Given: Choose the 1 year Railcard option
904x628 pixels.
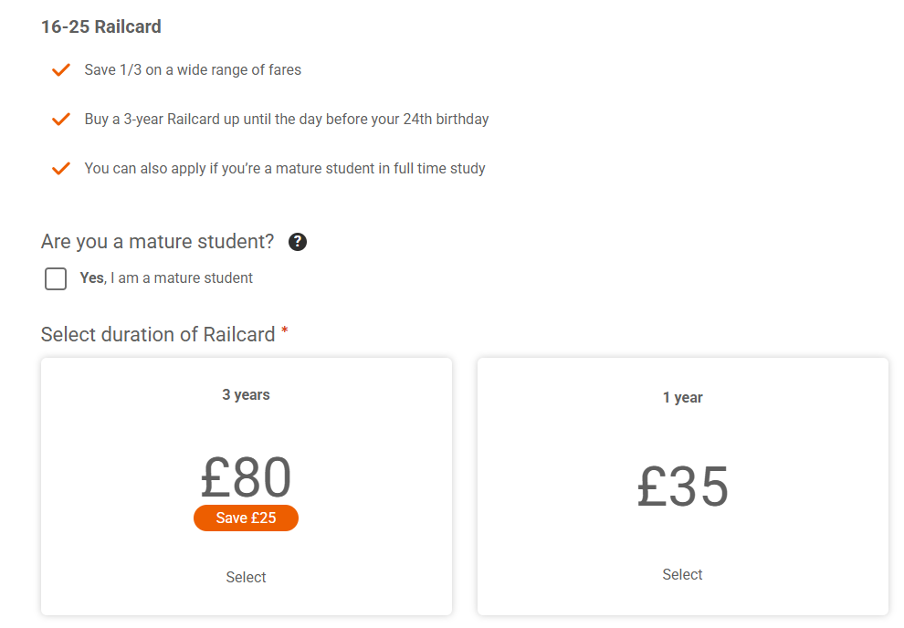Looking at the screenshot, I should [682, 398].
